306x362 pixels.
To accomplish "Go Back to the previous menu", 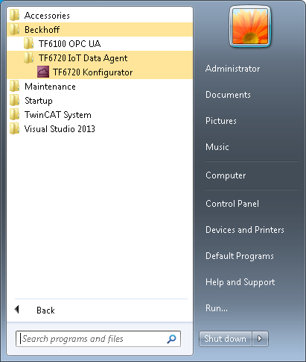I will pyautogui.click(x=45, y=310).
